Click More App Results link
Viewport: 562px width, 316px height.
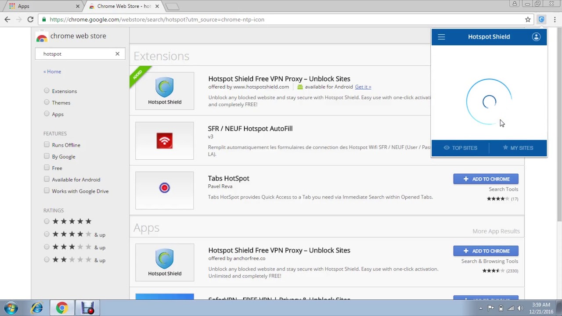pyautogui.click(x=496, y=231)
